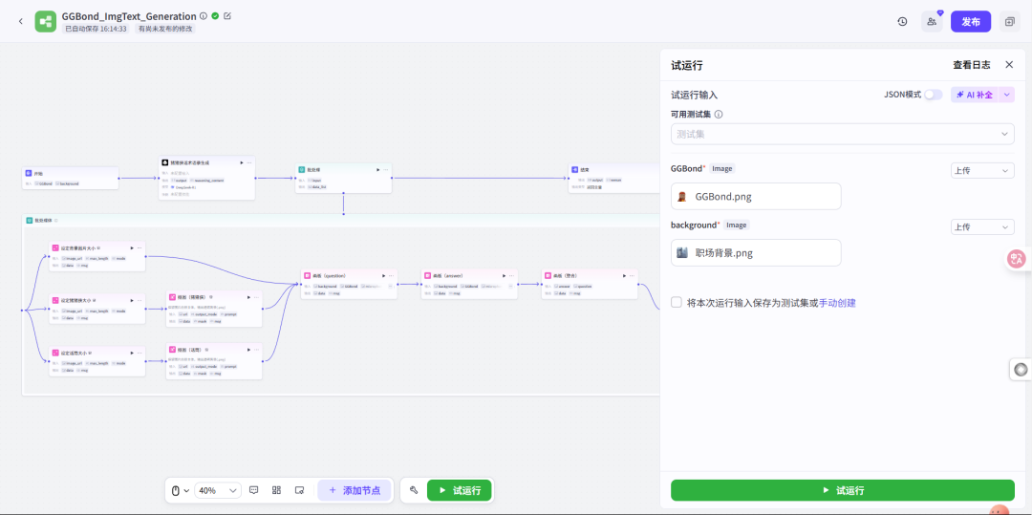The height and width of the screenshot is (515, 1032).
Task: Click the mouse interaction mode icon
Action: click(x=176, y=491)
